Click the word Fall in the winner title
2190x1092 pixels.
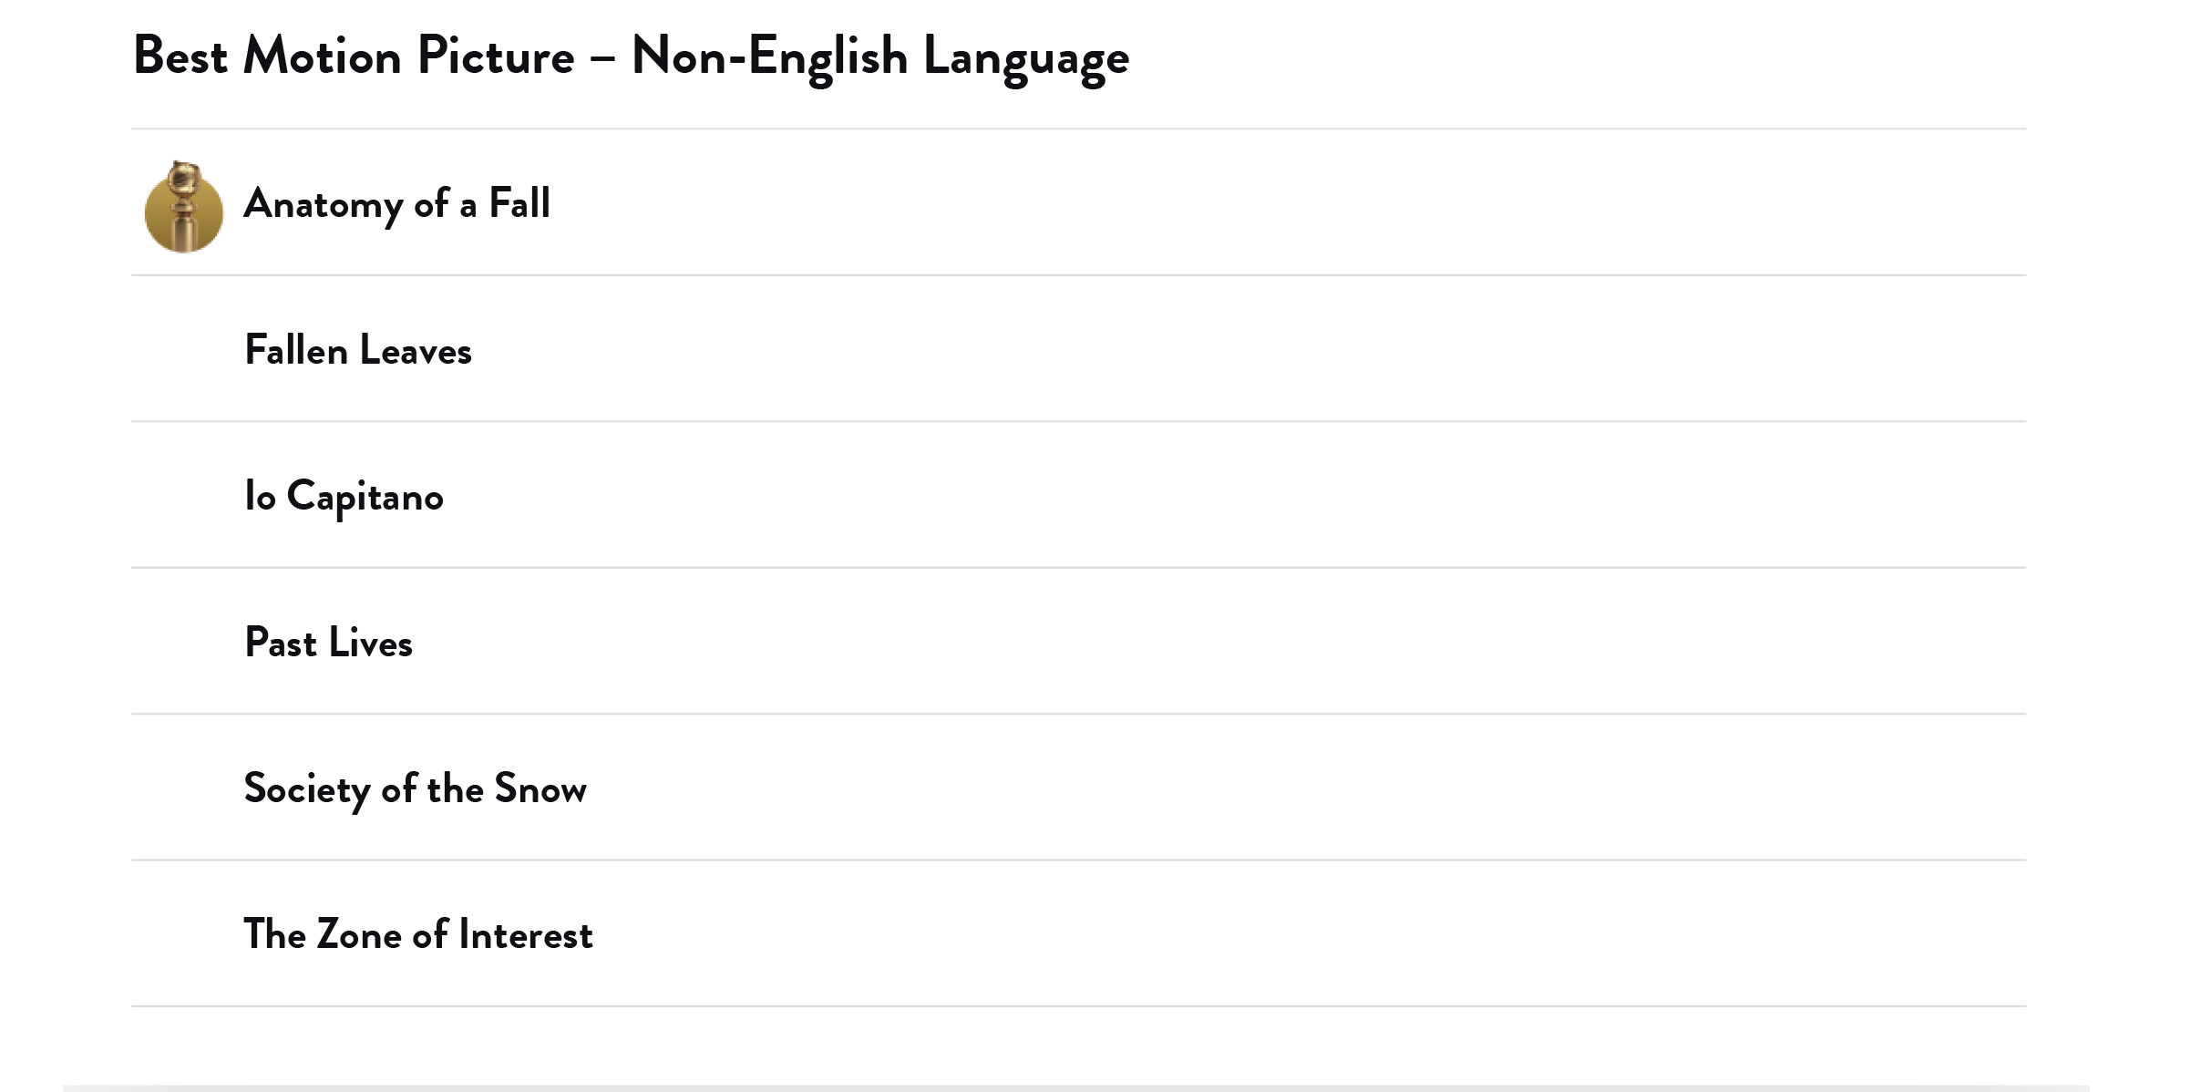pos(519,203)
